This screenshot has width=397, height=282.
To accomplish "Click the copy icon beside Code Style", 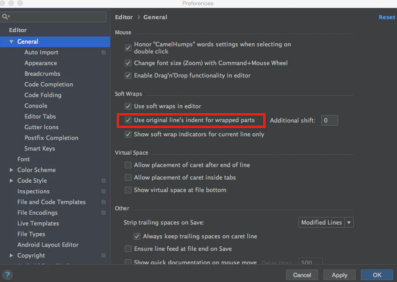I will (x=103, y=181).
